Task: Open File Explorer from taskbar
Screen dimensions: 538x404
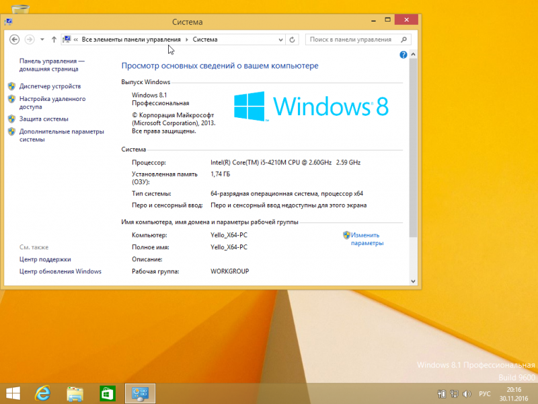Action: [x=75, y=393]
